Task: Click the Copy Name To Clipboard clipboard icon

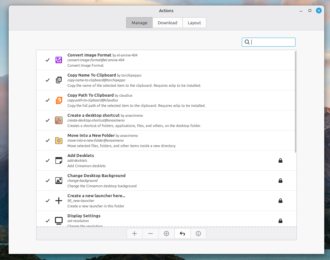Action: click(x=58, y=80)
